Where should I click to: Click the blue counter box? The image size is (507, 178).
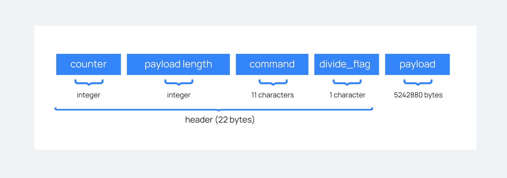click(88, 64)
